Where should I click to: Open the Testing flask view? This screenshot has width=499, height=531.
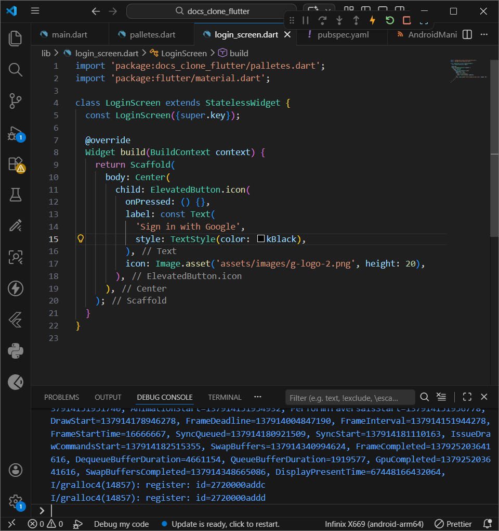coord(15,195)
